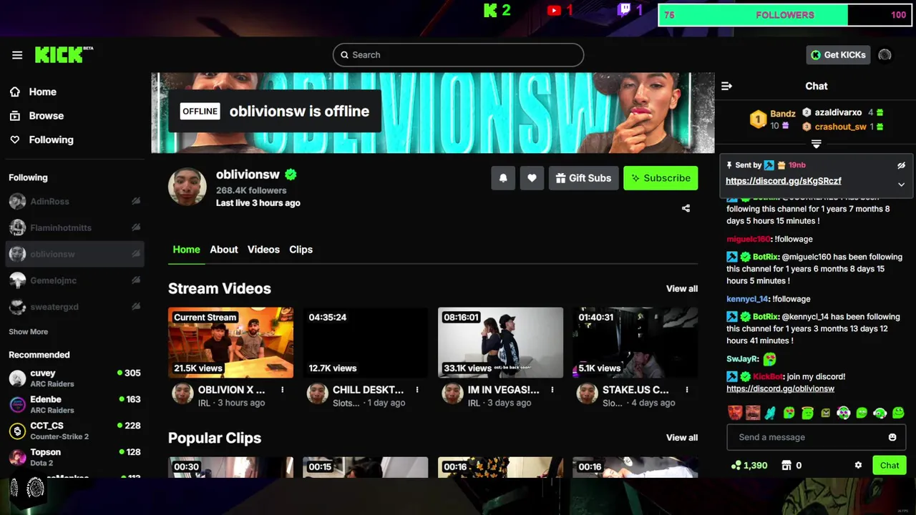Select the first red face emote
This screenshot has height=515, width=916.
point(735,413)
